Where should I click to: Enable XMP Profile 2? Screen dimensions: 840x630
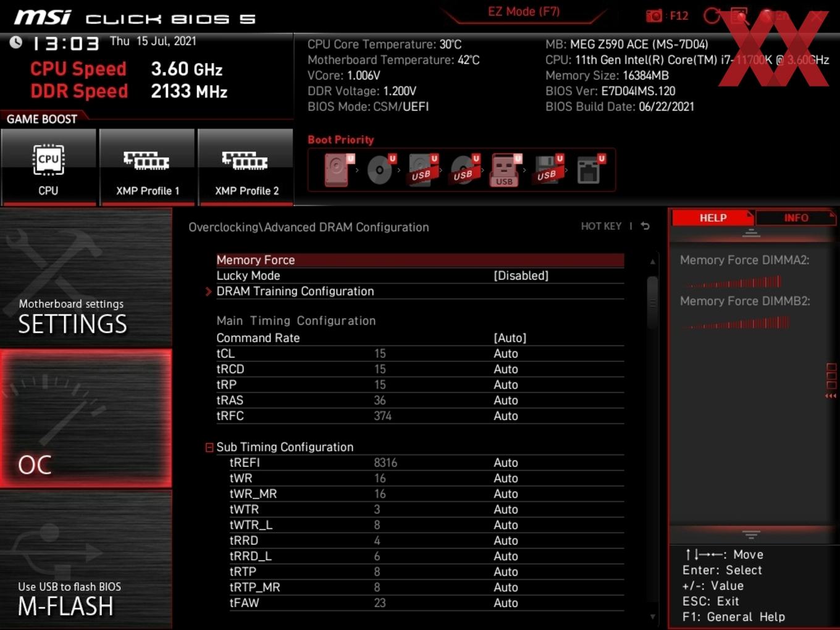(246, 167)
